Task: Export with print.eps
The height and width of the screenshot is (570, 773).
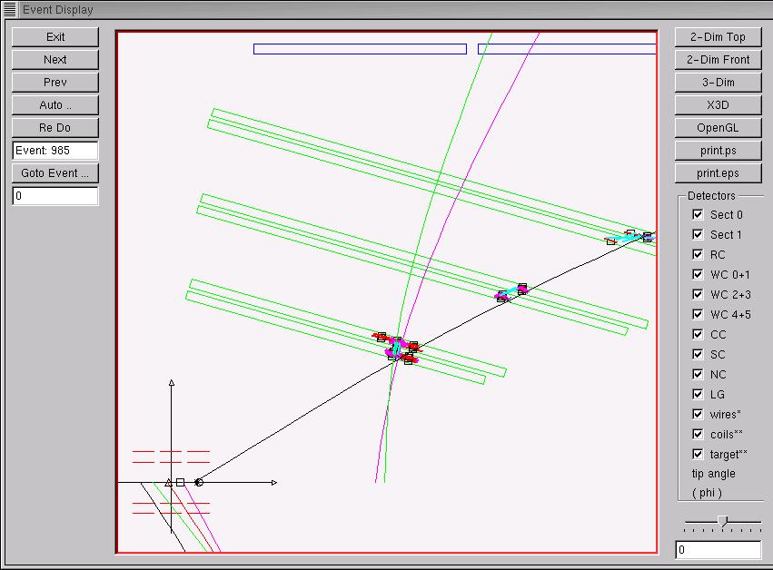Action: (718, 173)
